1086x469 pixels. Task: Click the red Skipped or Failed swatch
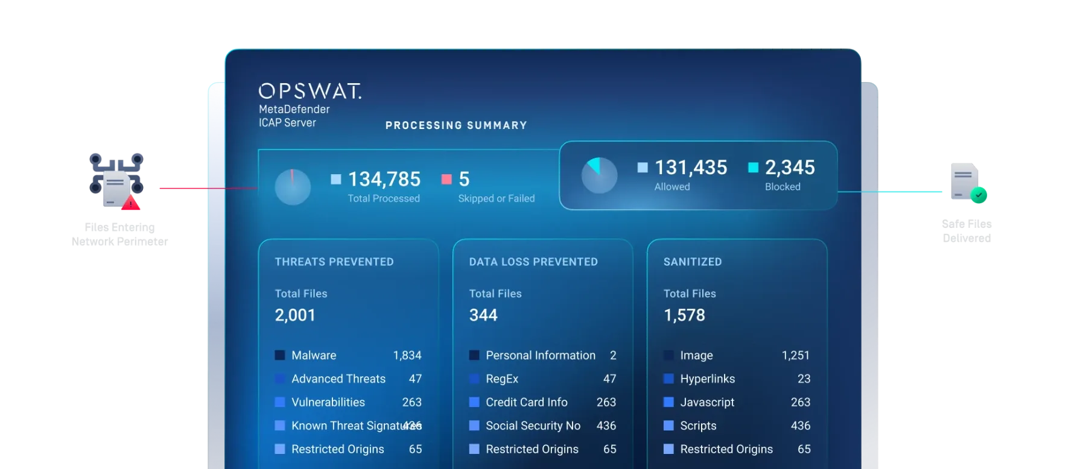(x=446, y=179)
